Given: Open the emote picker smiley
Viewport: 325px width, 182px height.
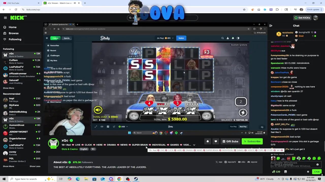Looking at the screenshot, I should pos(317,165).
